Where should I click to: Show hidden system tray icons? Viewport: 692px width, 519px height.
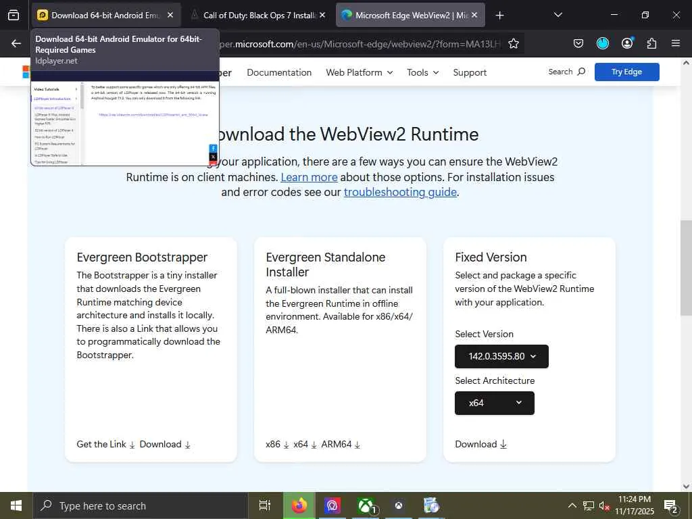(572, 505)
